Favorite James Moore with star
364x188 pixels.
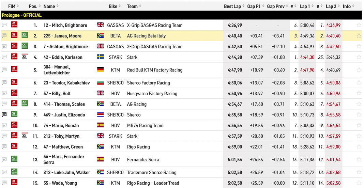[359, 36]
